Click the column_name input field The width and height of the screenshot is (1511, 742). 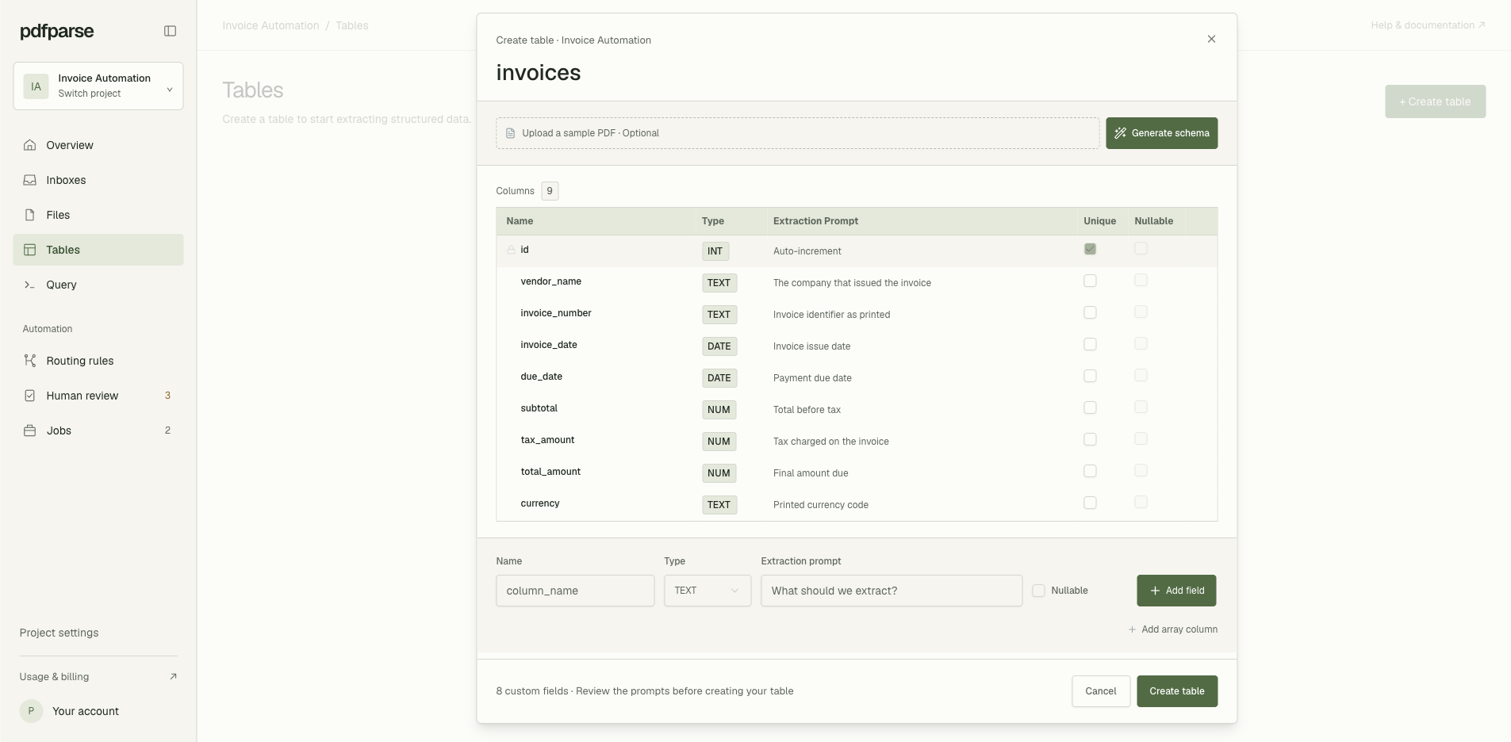coord(575,591)
